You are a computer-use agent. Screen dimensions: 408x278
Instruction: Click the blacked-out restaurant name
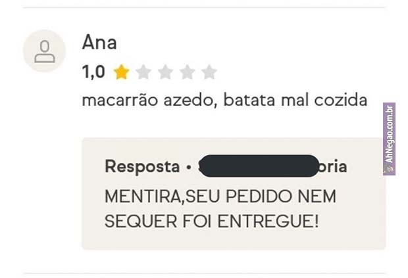[260, 166]
